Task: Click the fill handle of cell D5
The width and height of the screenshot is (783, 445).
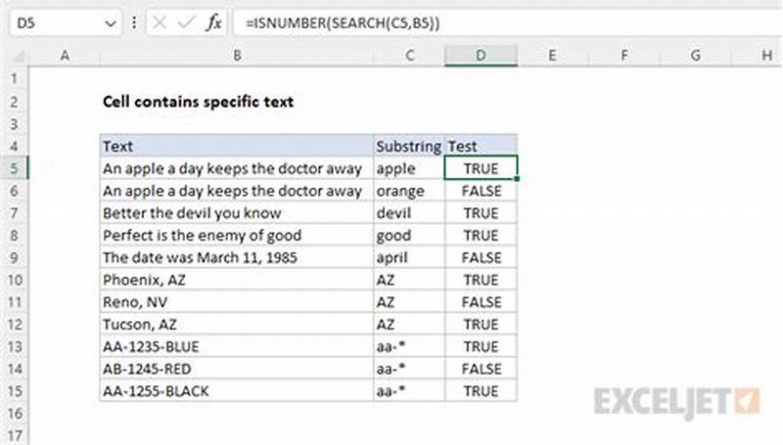Action: pyautogui.click(x=517, y=179)
